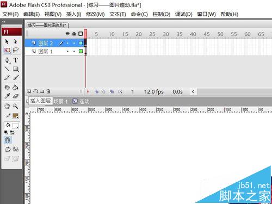Open the 修改(M) menu
This screenshot has height=204, width=272.
coord(95,14)
